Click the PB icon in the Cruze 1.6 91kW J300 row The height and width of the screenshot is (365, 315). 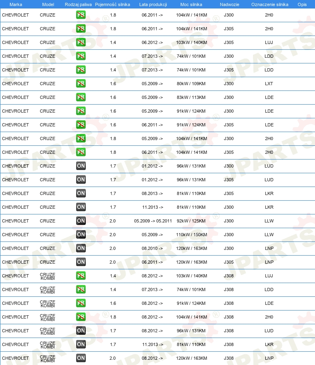[x=81, y=111]
